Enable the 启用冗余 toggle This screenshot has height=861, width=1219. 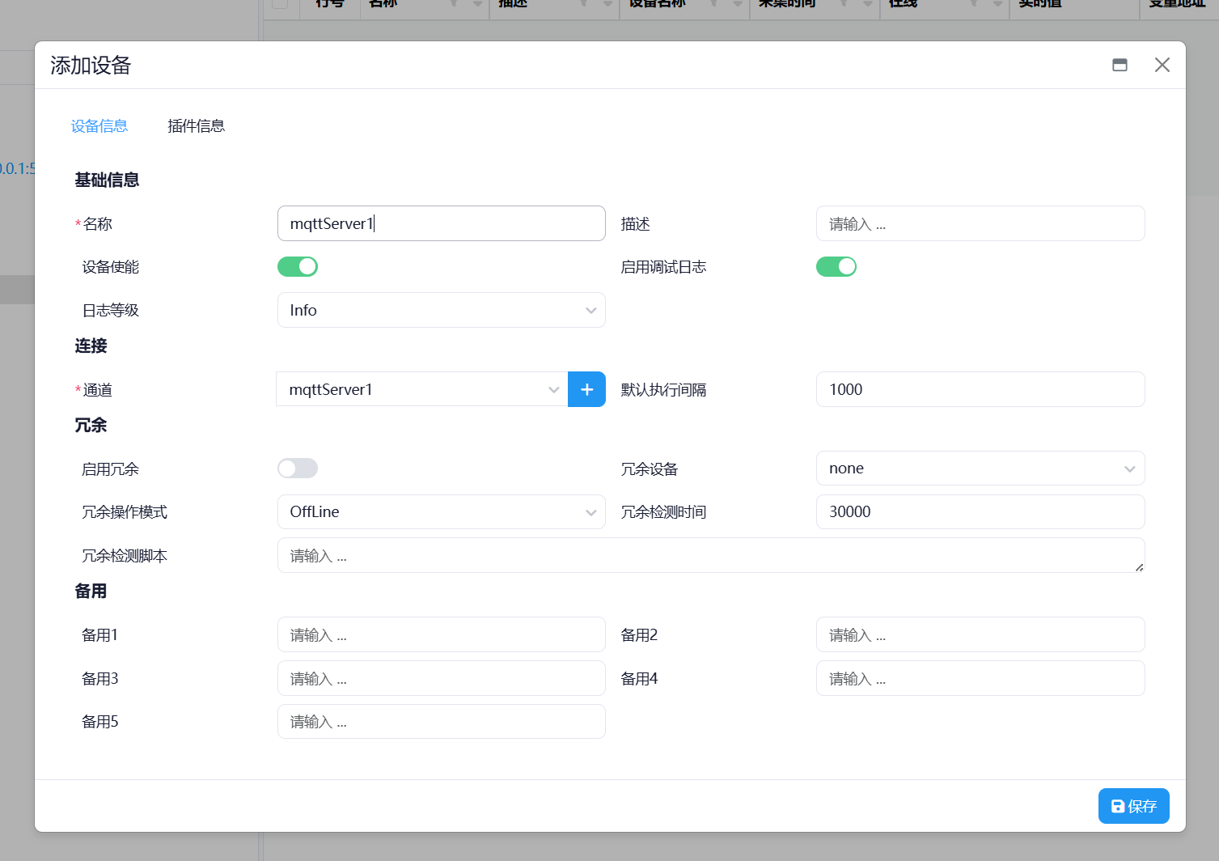[297, 468]
